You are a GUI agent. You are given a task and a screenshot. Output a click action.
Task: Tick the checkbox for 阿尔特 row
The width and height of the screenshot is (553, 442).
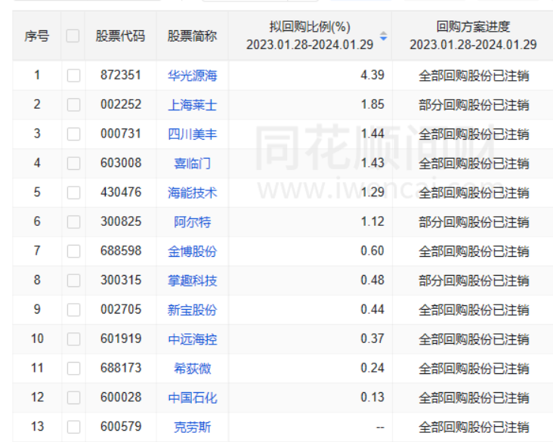(x=73, y=222)
